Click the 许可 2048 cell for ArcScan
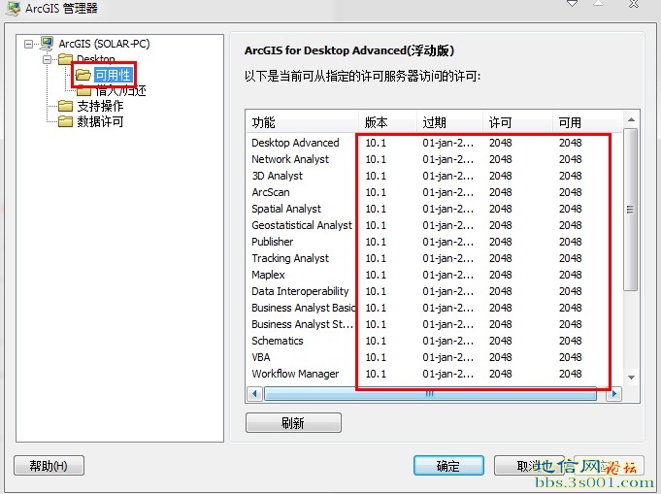 pos(501,192)
